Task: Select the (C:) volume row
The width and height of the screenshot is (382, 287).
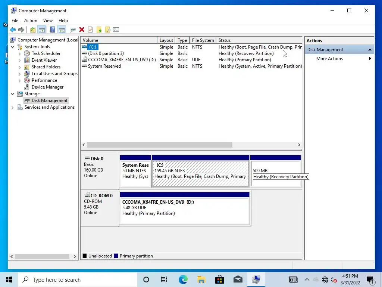Action: [x=191, y=47]
